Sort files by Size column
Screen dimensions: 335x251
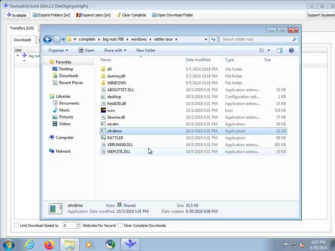coord(268,60)
